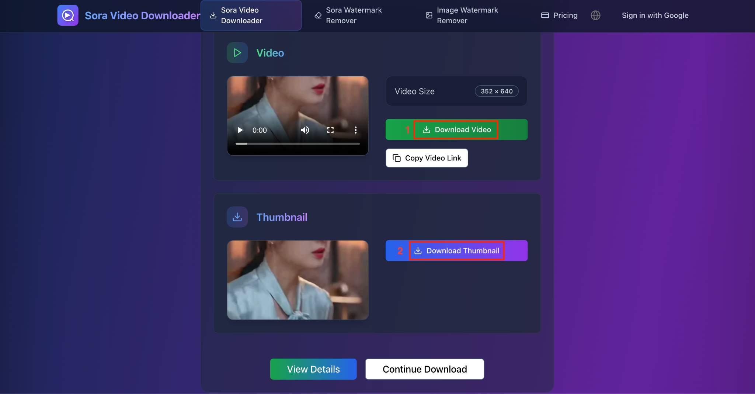Open the globe language icon
This screenshot has width=755, height=394.
595,15
